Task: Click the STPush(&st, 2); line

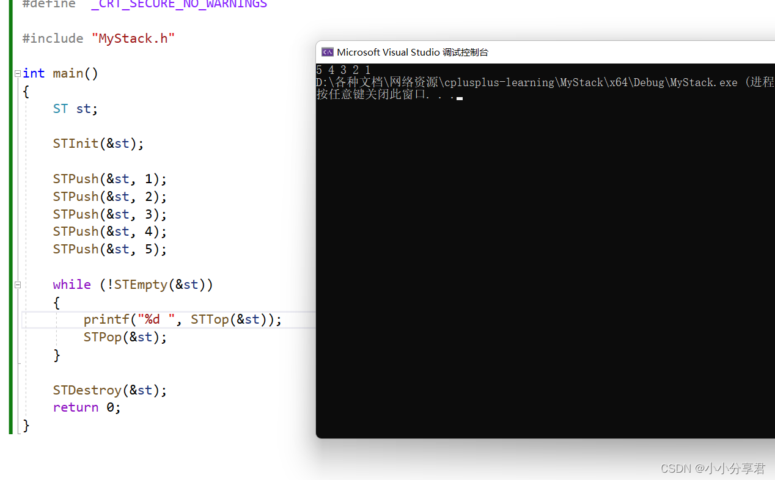Action: [110, 197]
